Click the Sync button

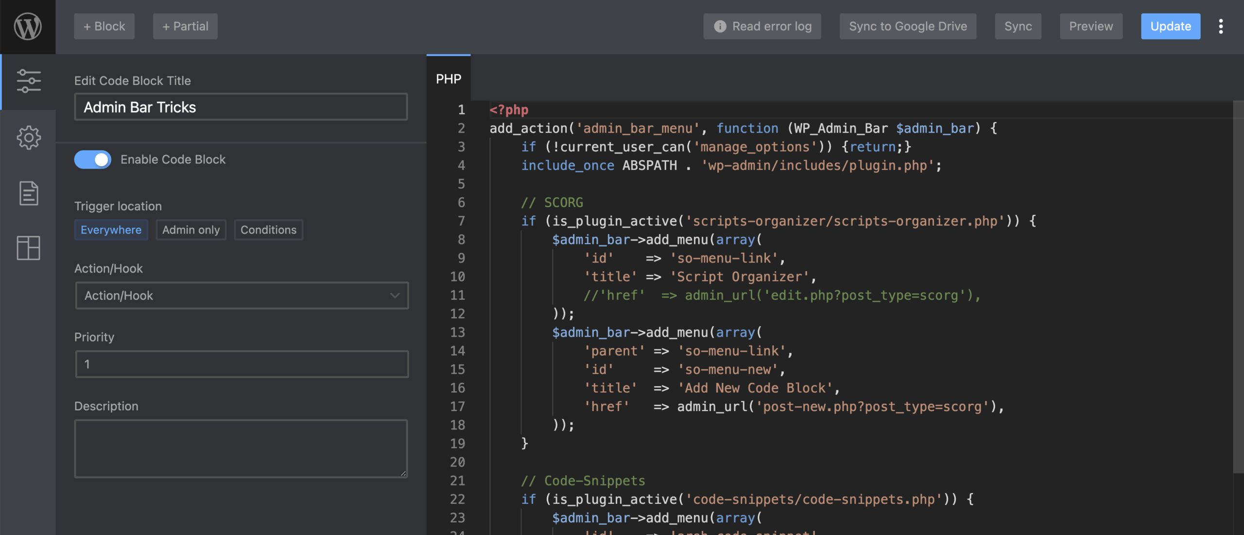click(x=1018, y=26)
